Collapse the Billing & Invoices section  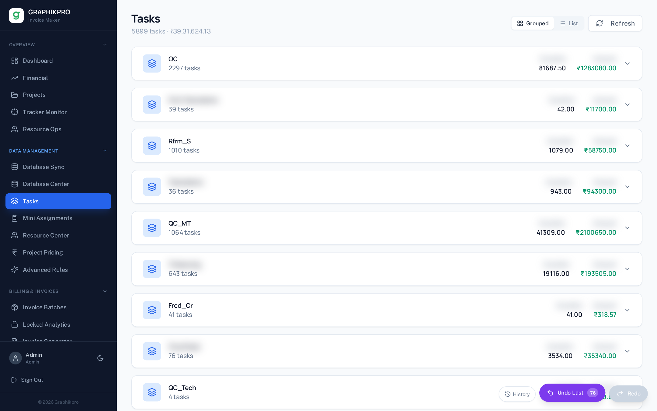[x=105, y=291]
